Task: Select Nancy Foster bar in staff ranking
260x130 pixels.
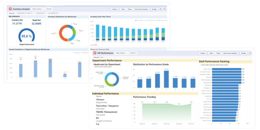Action: [224, 121]
